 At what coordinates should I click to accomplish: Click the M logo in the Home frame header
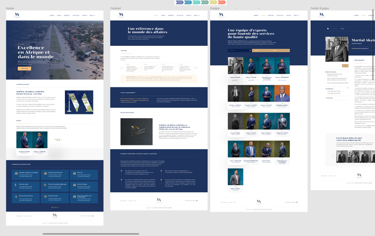tap(18, 15)
